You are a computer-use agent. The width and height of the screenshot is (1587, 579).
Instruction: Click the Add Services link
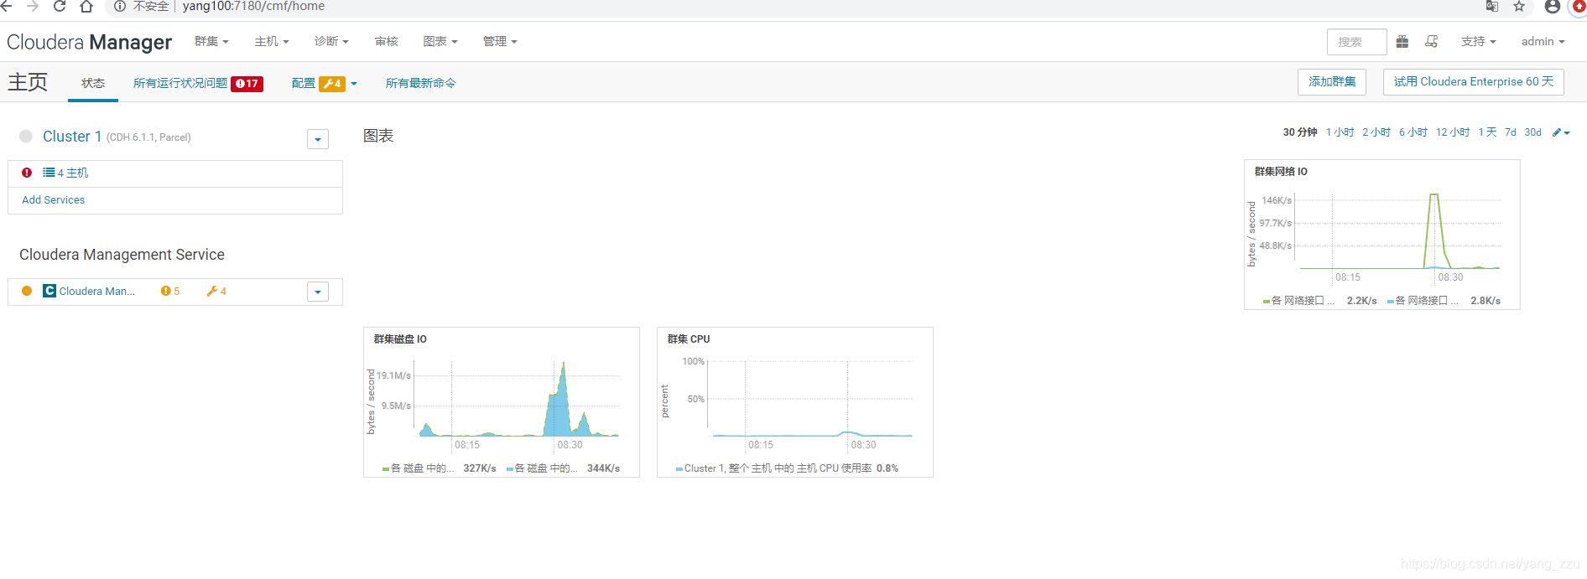[x=54, y=199]
